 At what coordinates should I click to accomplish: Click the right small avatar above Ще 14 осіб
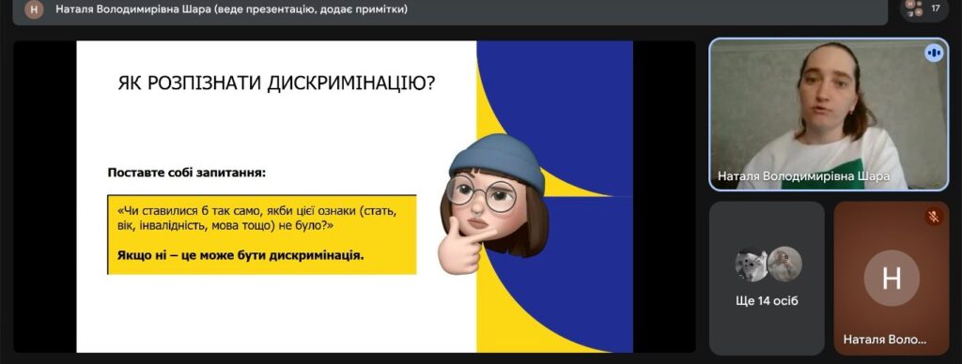coord(784,265)
